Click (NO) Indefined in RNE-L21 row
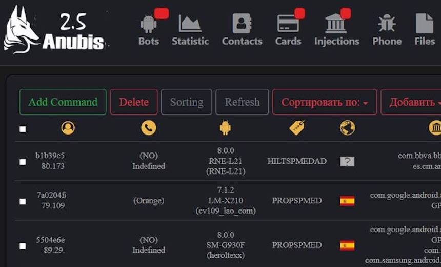441x267 pixels. pyautogui.click(x=149, y=161)
